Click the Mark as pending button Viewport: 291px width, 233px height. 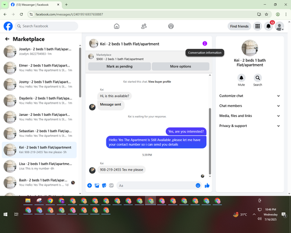[x=119, y=66]
